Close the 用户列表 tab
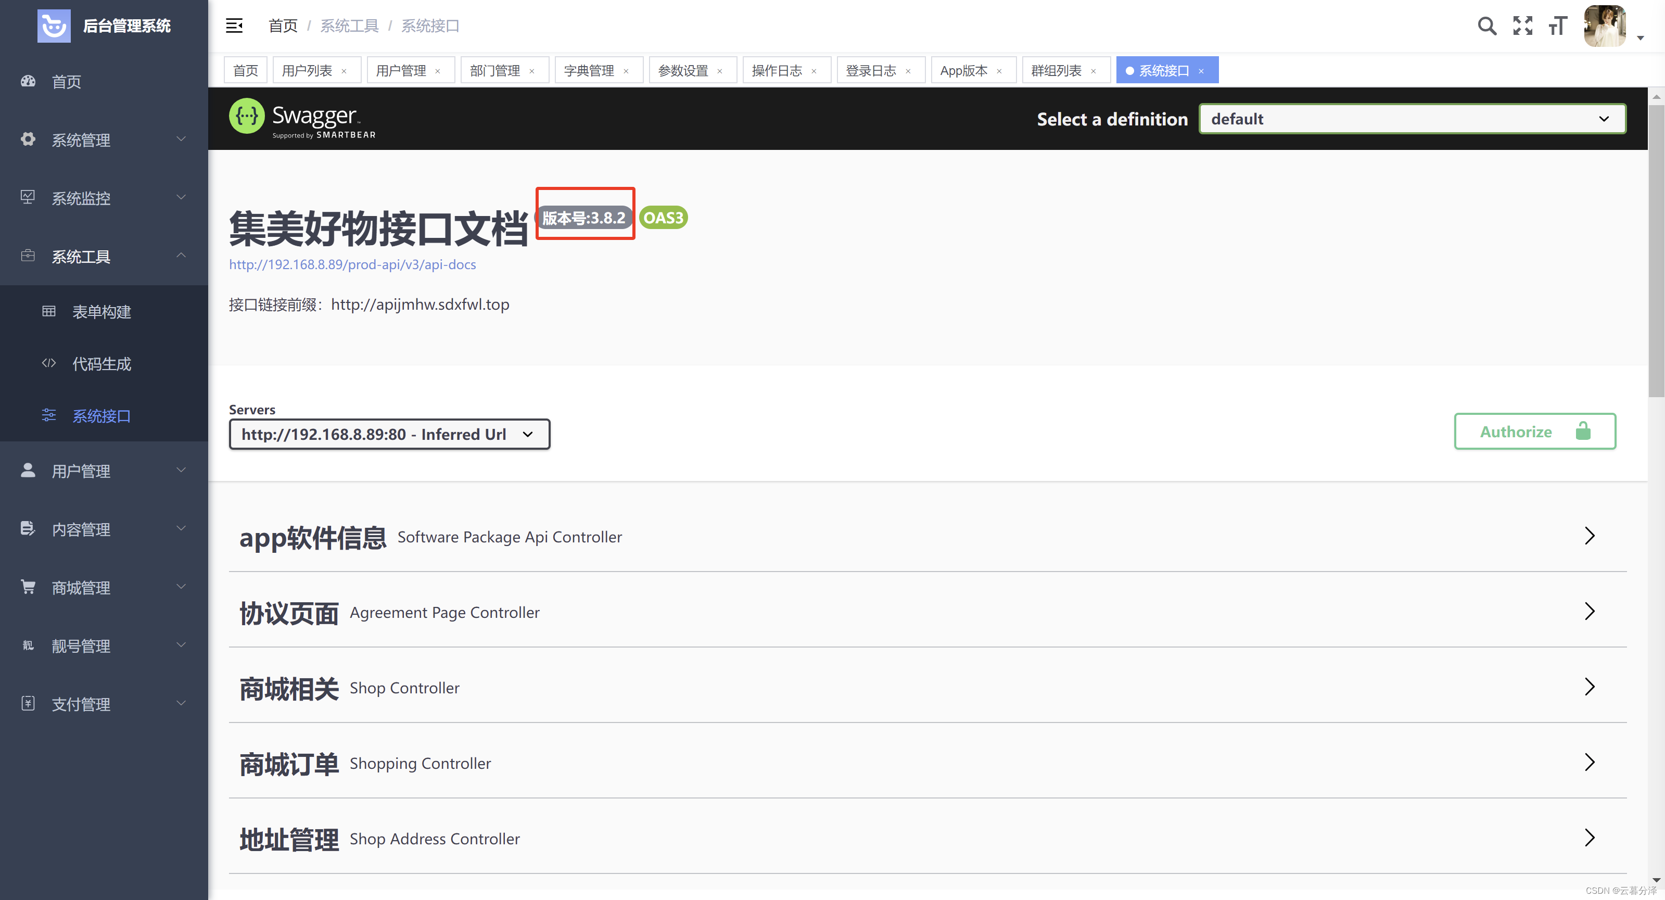Image resolution: width=1665 pixels, height=900 pixels. coord(344,71)
